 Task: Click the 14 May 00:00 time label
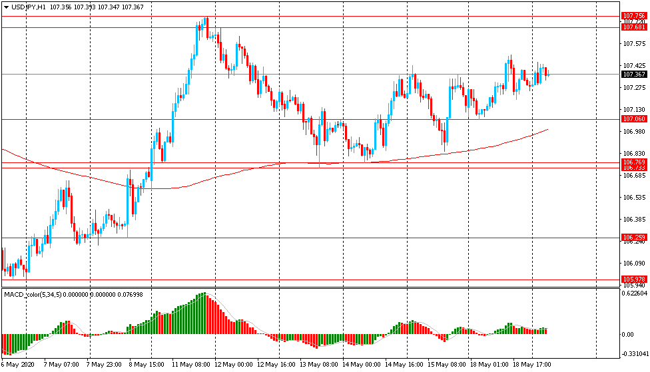coord(362,365)
